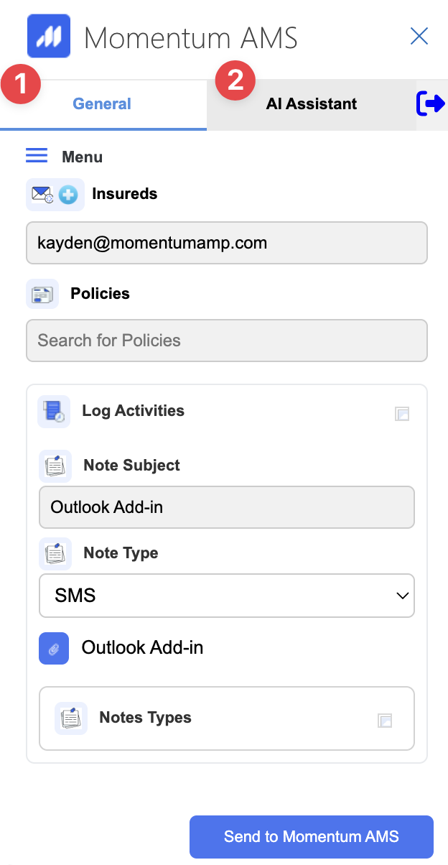Screen dimensions: 448x865
Task: Click the Log Activities icon
Action: pos(54,412)
